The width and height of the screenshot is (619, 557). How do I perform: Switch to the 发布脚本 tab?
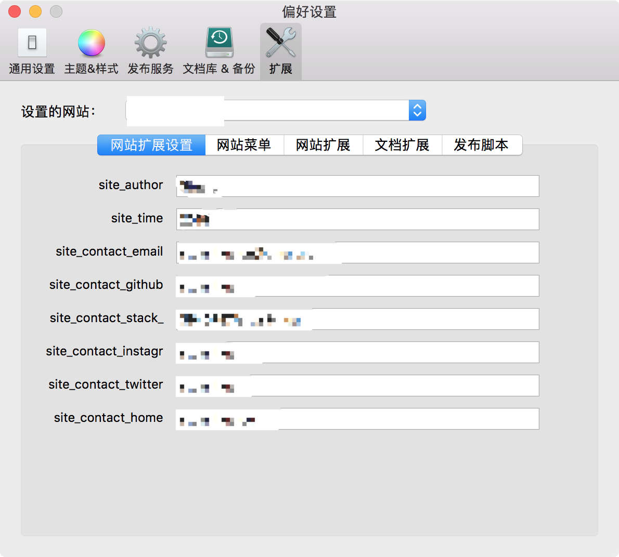(x=481, y=145)
